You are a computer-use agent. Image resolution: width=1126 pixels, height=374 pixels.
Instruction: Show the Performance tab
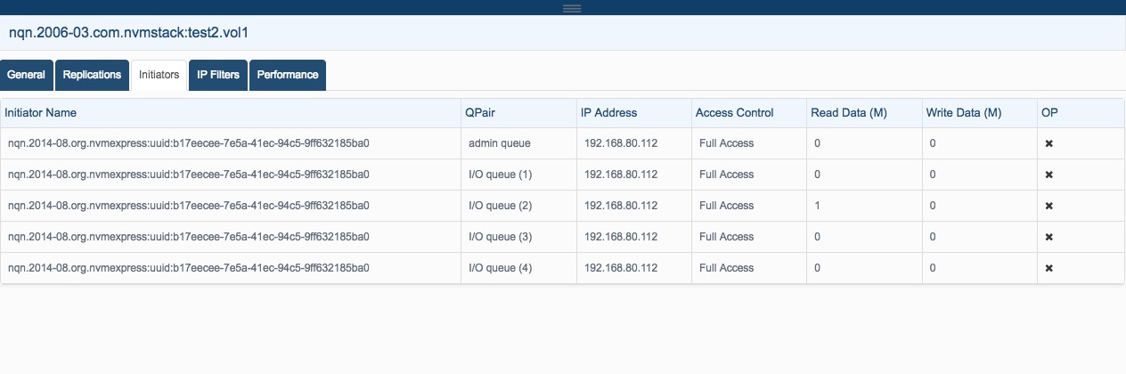pos(288,76)
